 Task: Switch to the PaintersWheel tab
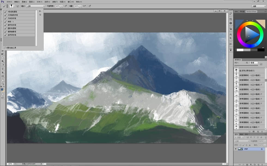click(251, 12)
